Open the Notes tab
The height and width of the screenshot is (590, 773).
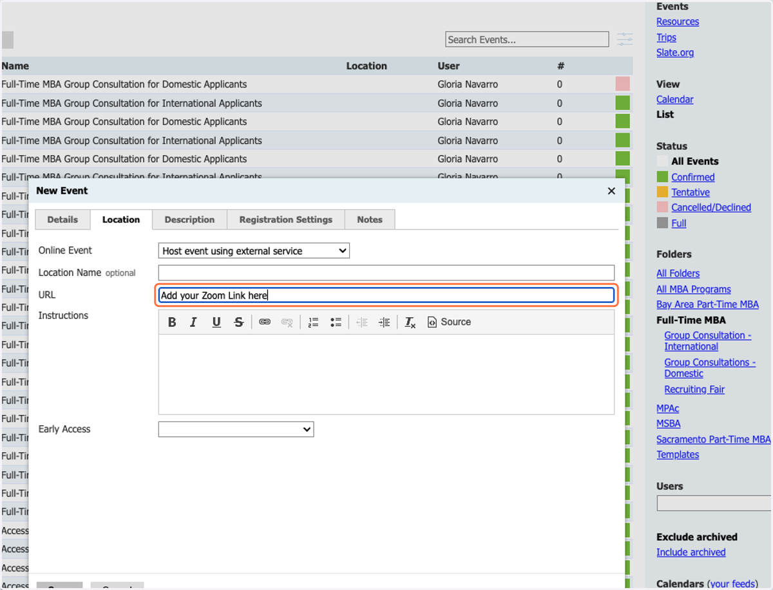click(x=370, y=219)
